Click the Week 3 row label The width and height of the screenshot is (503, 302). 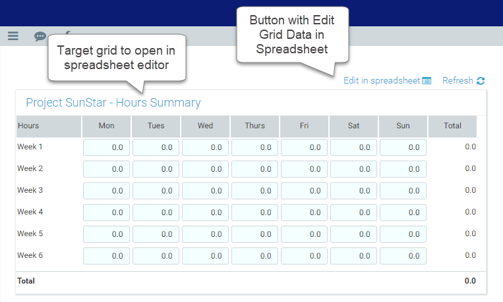tap(30, 190)
